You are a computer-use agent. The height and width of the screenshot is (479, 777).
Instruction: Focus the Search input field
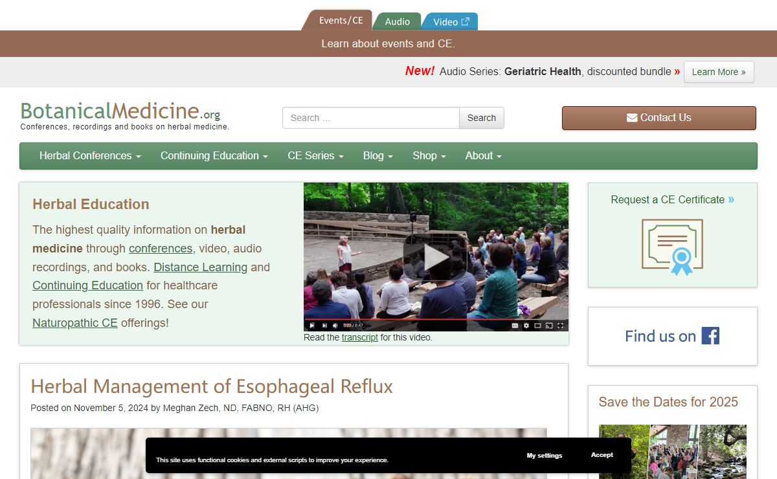pyautogui.click(x=371, y=118)
